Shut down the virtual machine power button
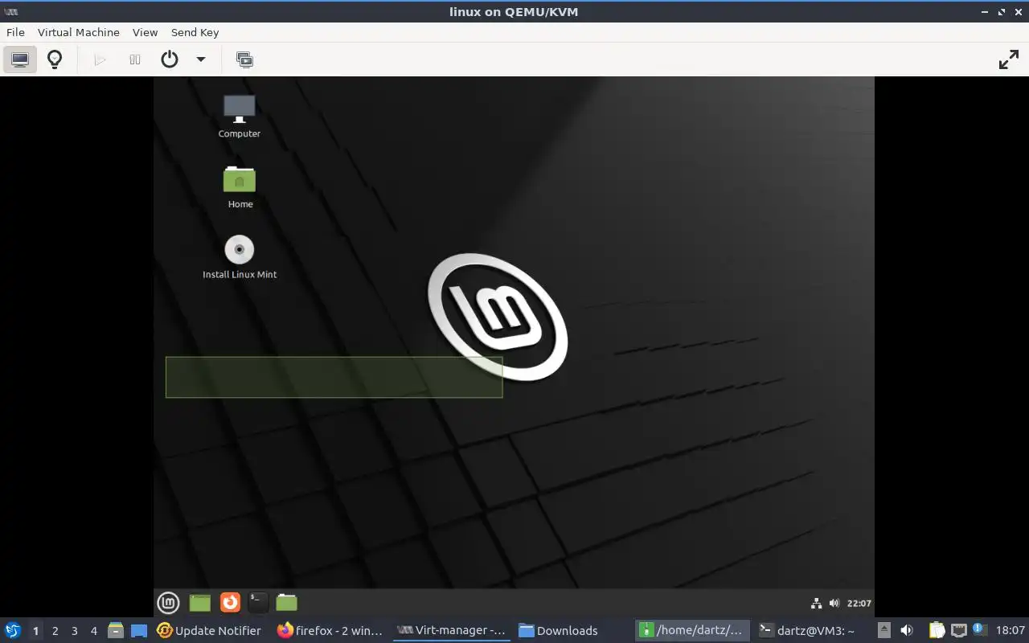The width and height of the screenshot is (1029, 643). point(170,59)
